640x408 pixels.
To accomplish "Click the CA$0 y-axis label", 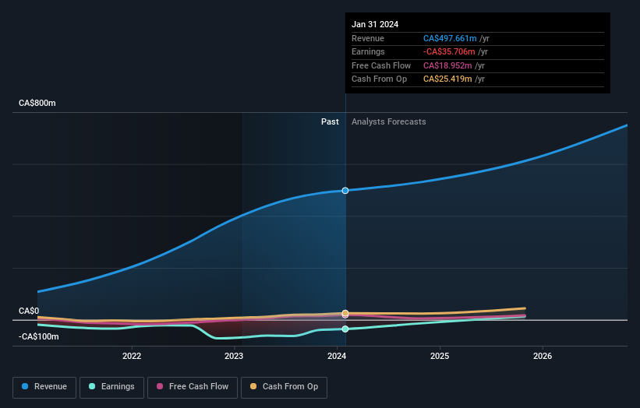I will (x=29, y=311).
